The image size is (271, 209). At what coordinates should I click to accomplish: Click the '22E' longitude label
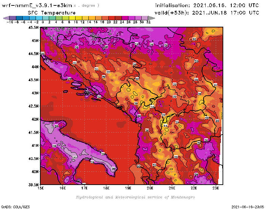(x=194, y=188)
